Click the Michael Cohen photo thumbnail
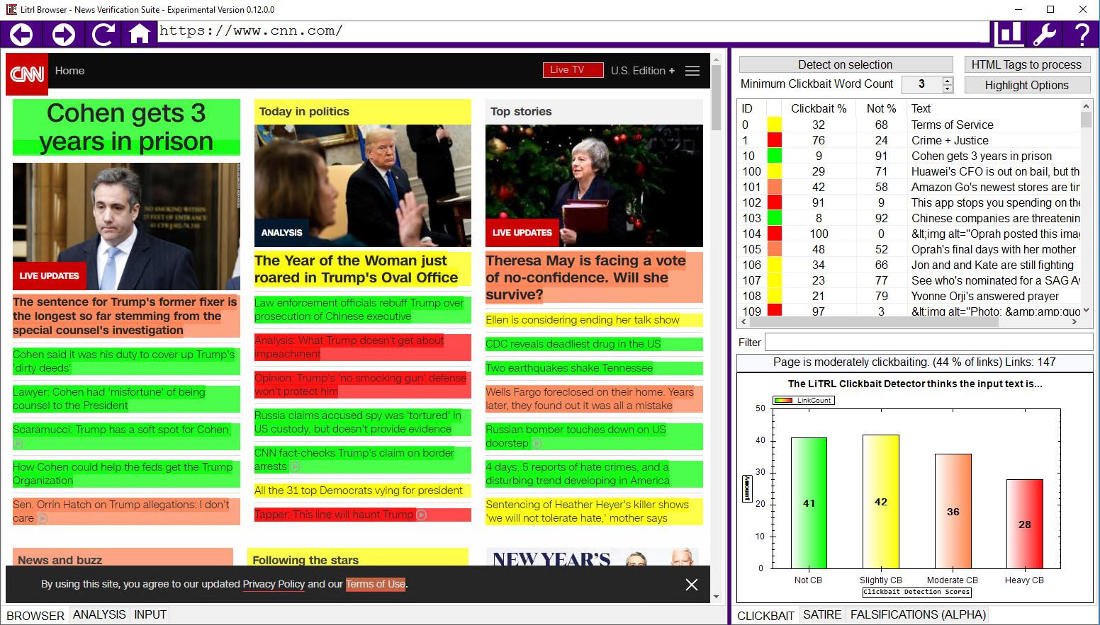The image size is (1100, 625). tap(126, 227)
